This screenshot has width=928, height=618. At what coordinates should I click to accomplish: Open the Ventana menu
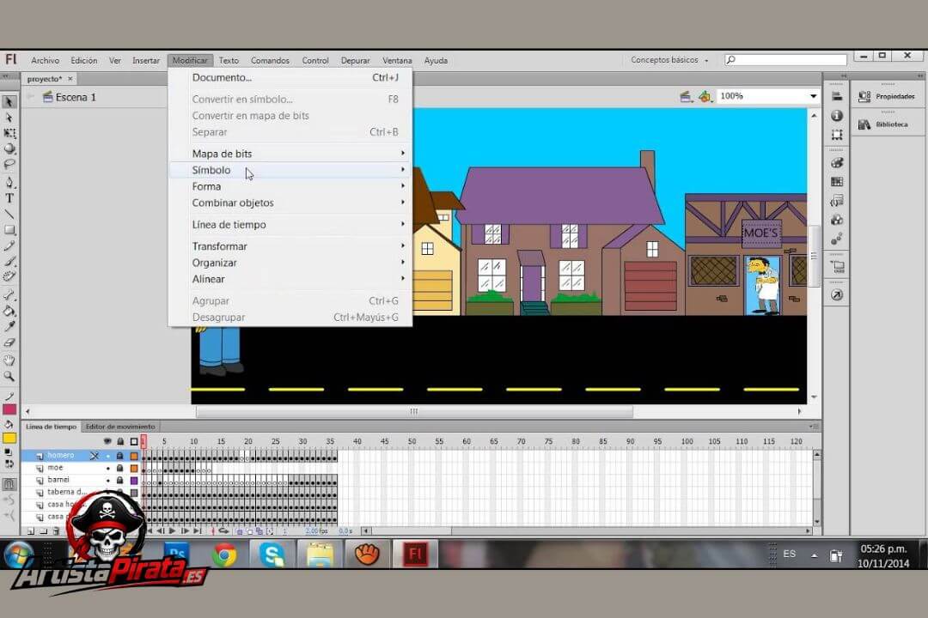(x=396, y=60)
